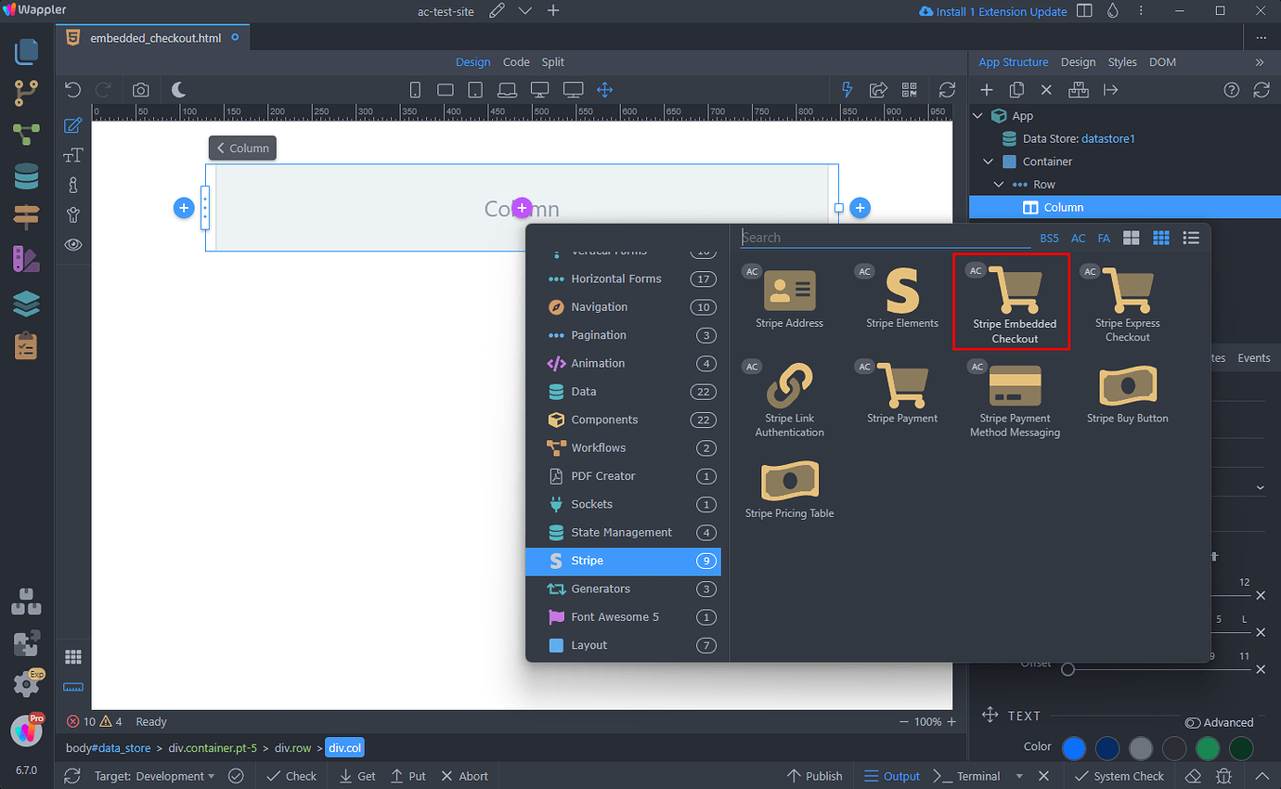Toggle the BS5 component filter
Screen dimensions: 1281x789
(x=1049, y=239)
